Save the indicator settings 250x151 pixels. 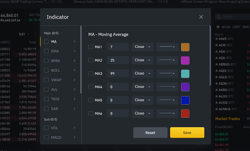click(187, 133)
